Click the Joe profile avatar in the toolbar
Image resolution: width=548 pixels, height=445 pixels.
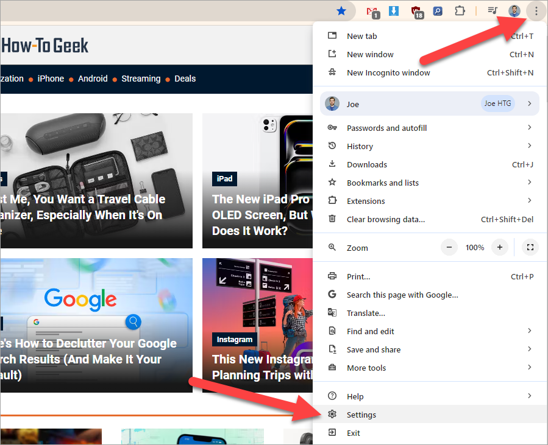point(514,11)
